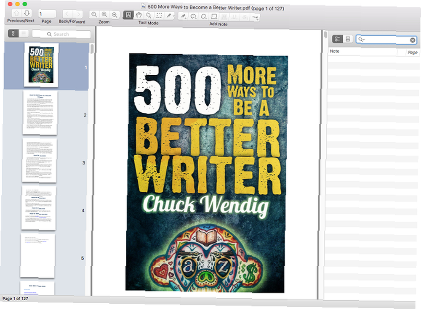Add an underline note
This screenshot has width=421, height=310.
(x=234, y=17)
